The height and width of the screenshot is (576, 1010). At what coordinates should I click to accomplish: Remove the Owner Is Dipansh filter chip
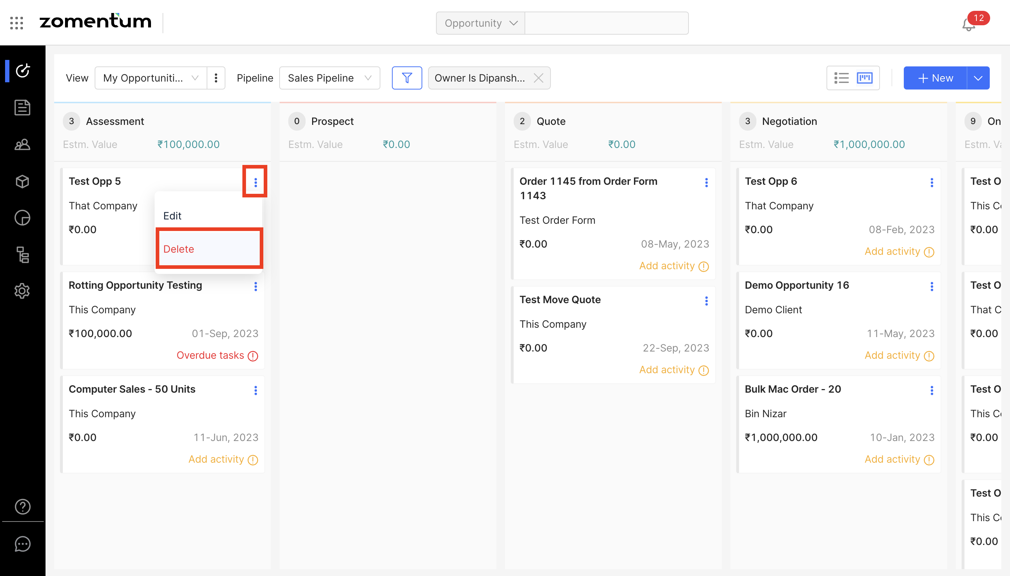click(x=538, y=78)
